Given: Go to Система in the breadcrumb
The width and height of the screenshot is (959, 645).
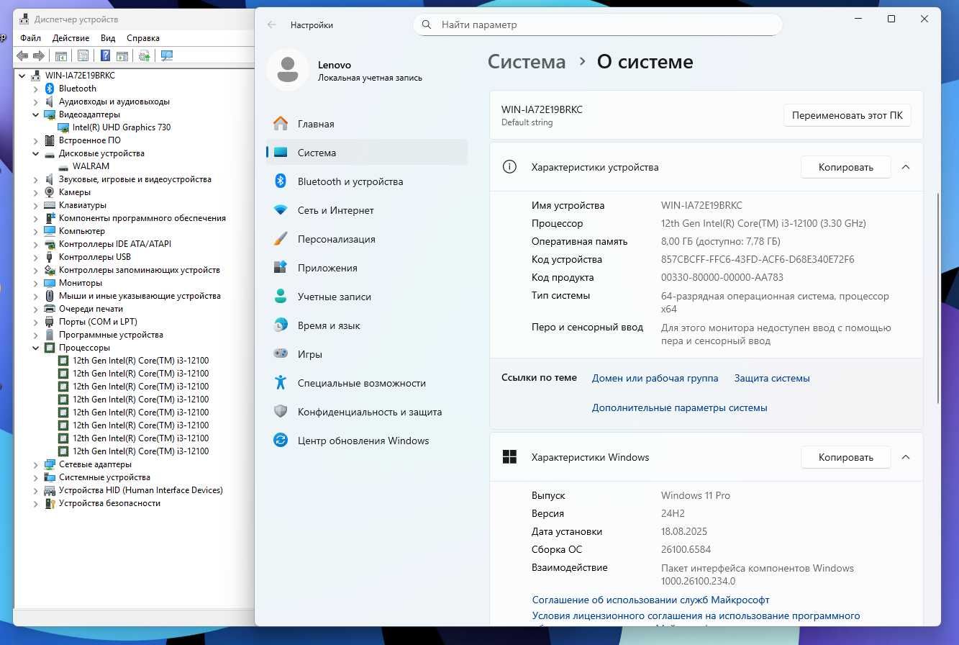Looking at the screenshot, I should click(x=527, y=62).
